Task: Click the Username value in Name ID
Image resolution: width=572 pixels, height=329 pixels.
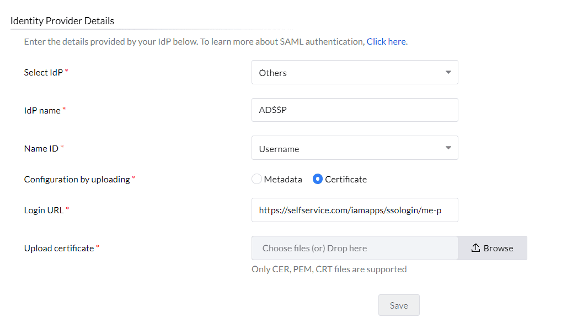Action: pos(279,149)
